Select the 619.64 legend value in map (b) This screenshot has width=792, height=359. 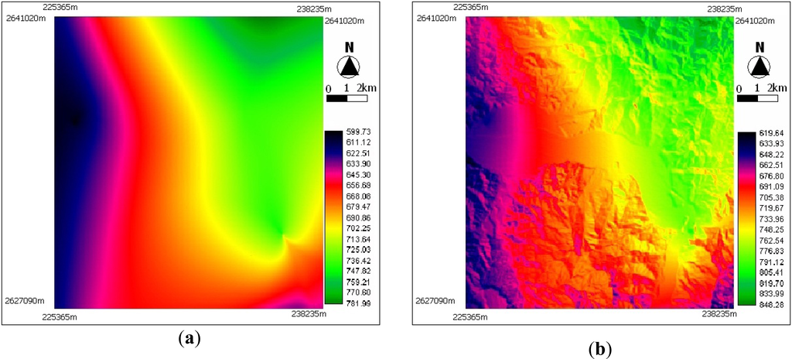coord(769,132)
